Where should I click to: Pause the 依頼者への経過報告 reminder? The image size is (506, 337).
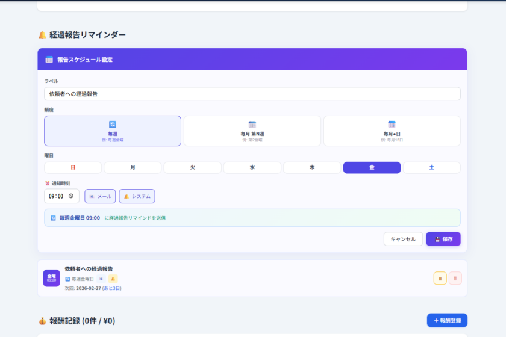pyautogui.click(x=440, y=278)
